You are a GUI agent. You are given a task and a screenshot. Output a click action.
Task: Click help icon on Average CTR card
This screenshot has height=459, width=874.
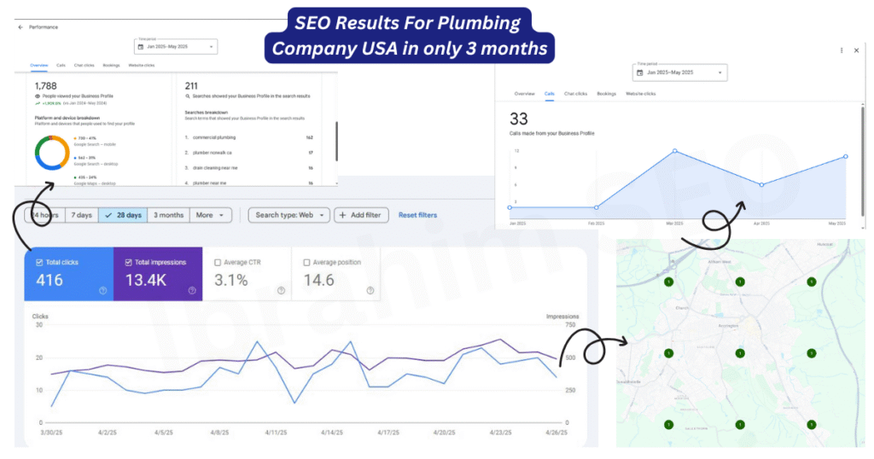(x=281, y=291)
